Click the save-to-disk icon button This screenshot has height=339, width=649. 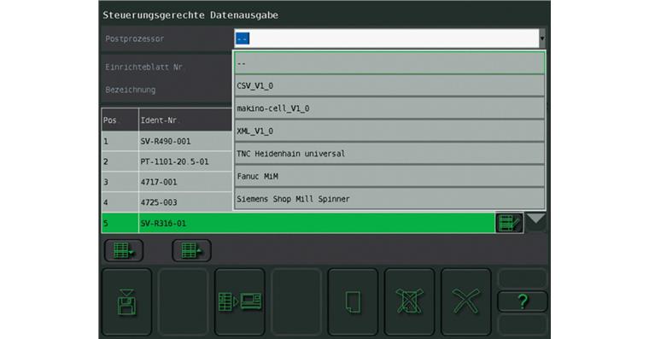tap(126, 301)
